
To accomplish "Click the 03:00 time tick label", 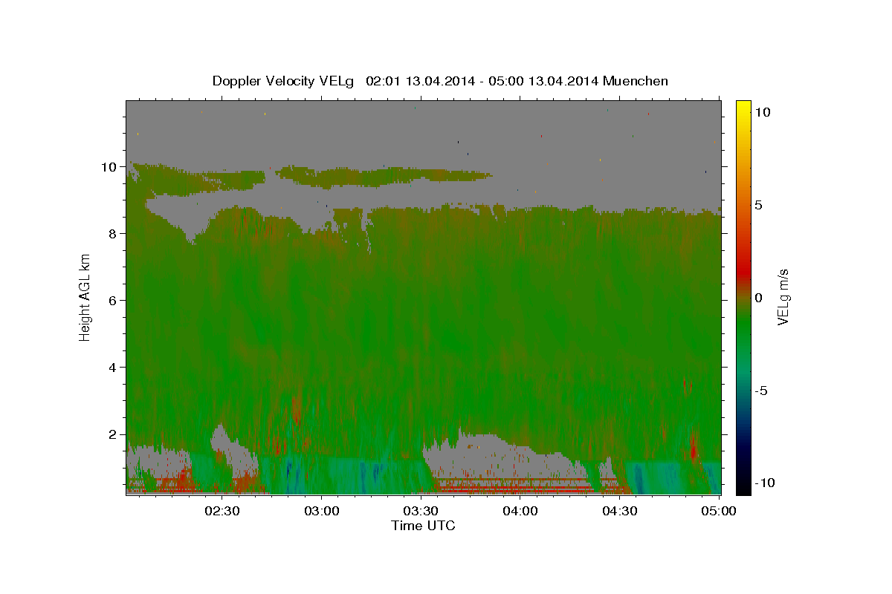I will (322, 511).
